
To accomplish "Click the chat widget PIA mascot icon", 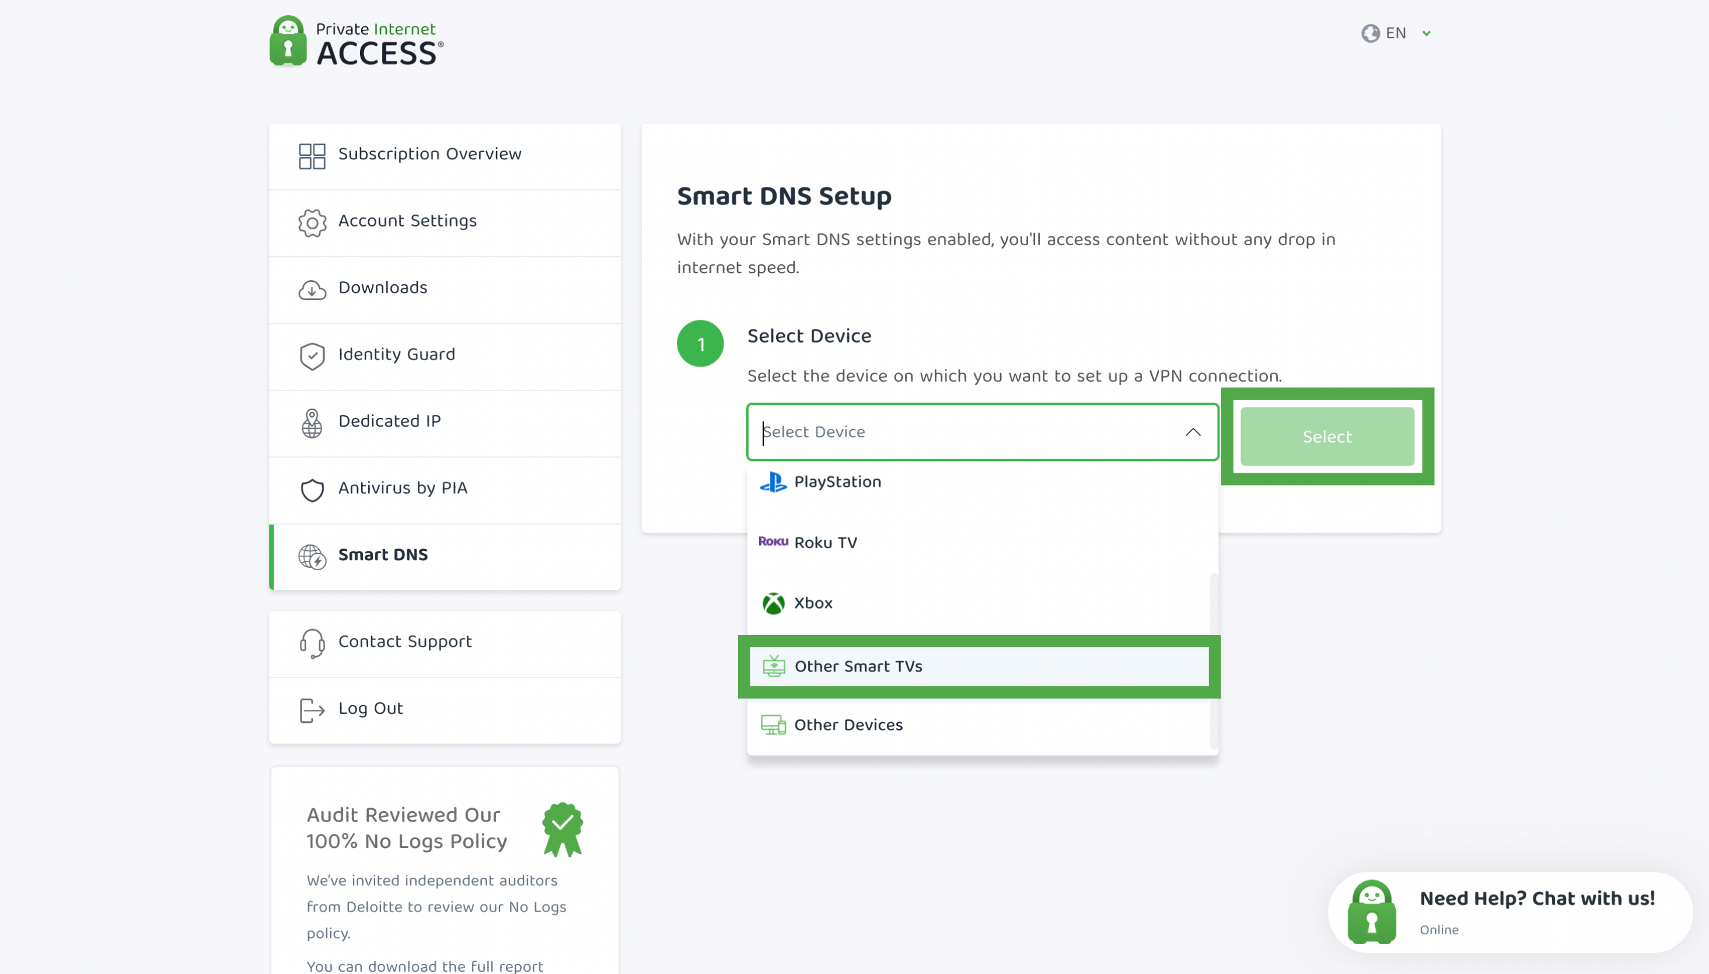I will point(1371,913).
